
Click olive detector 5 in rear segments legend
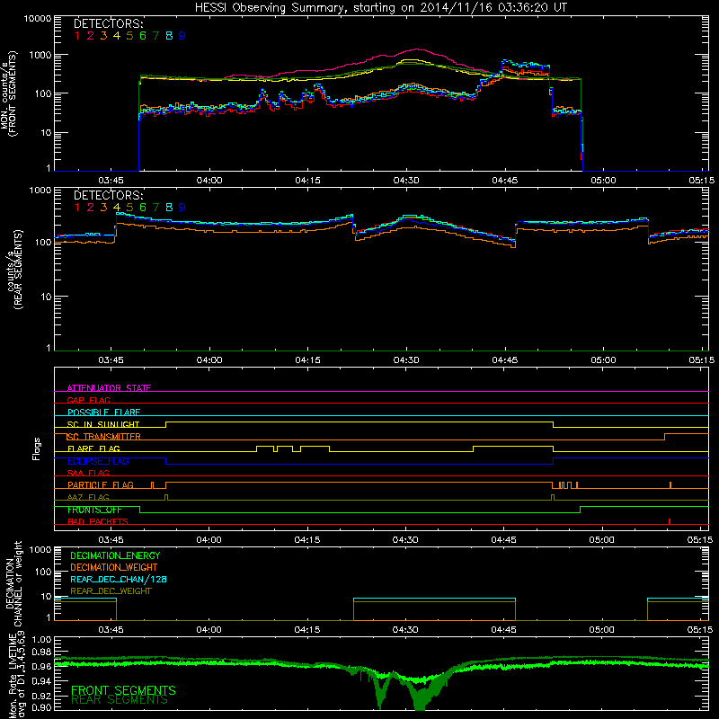[129, 208]
